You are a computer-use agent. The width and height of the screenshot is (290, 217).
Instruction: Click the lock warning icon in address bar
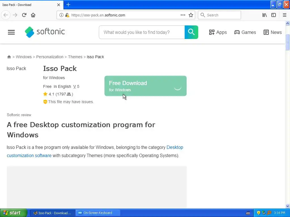[67, 15]
